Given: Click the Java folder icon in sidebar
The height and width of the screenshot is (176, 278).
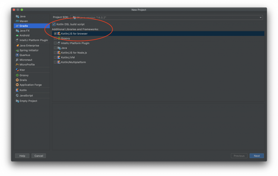Looking at the screenshot, I should (17, 16).
